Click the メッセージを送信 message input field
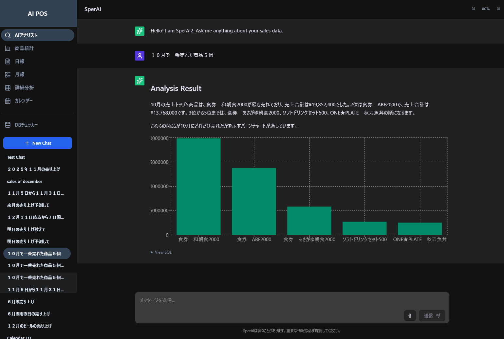504x339 pixels. point(292,300)
